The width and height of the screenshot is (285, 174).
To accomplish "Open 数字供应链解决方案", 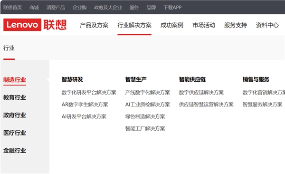I will click(201, 92).
